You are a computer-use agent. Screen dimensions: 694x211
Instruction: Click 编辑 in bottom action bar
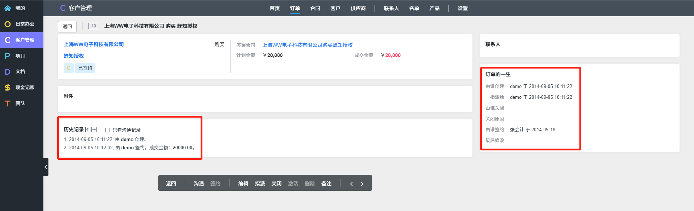(243, 184)
